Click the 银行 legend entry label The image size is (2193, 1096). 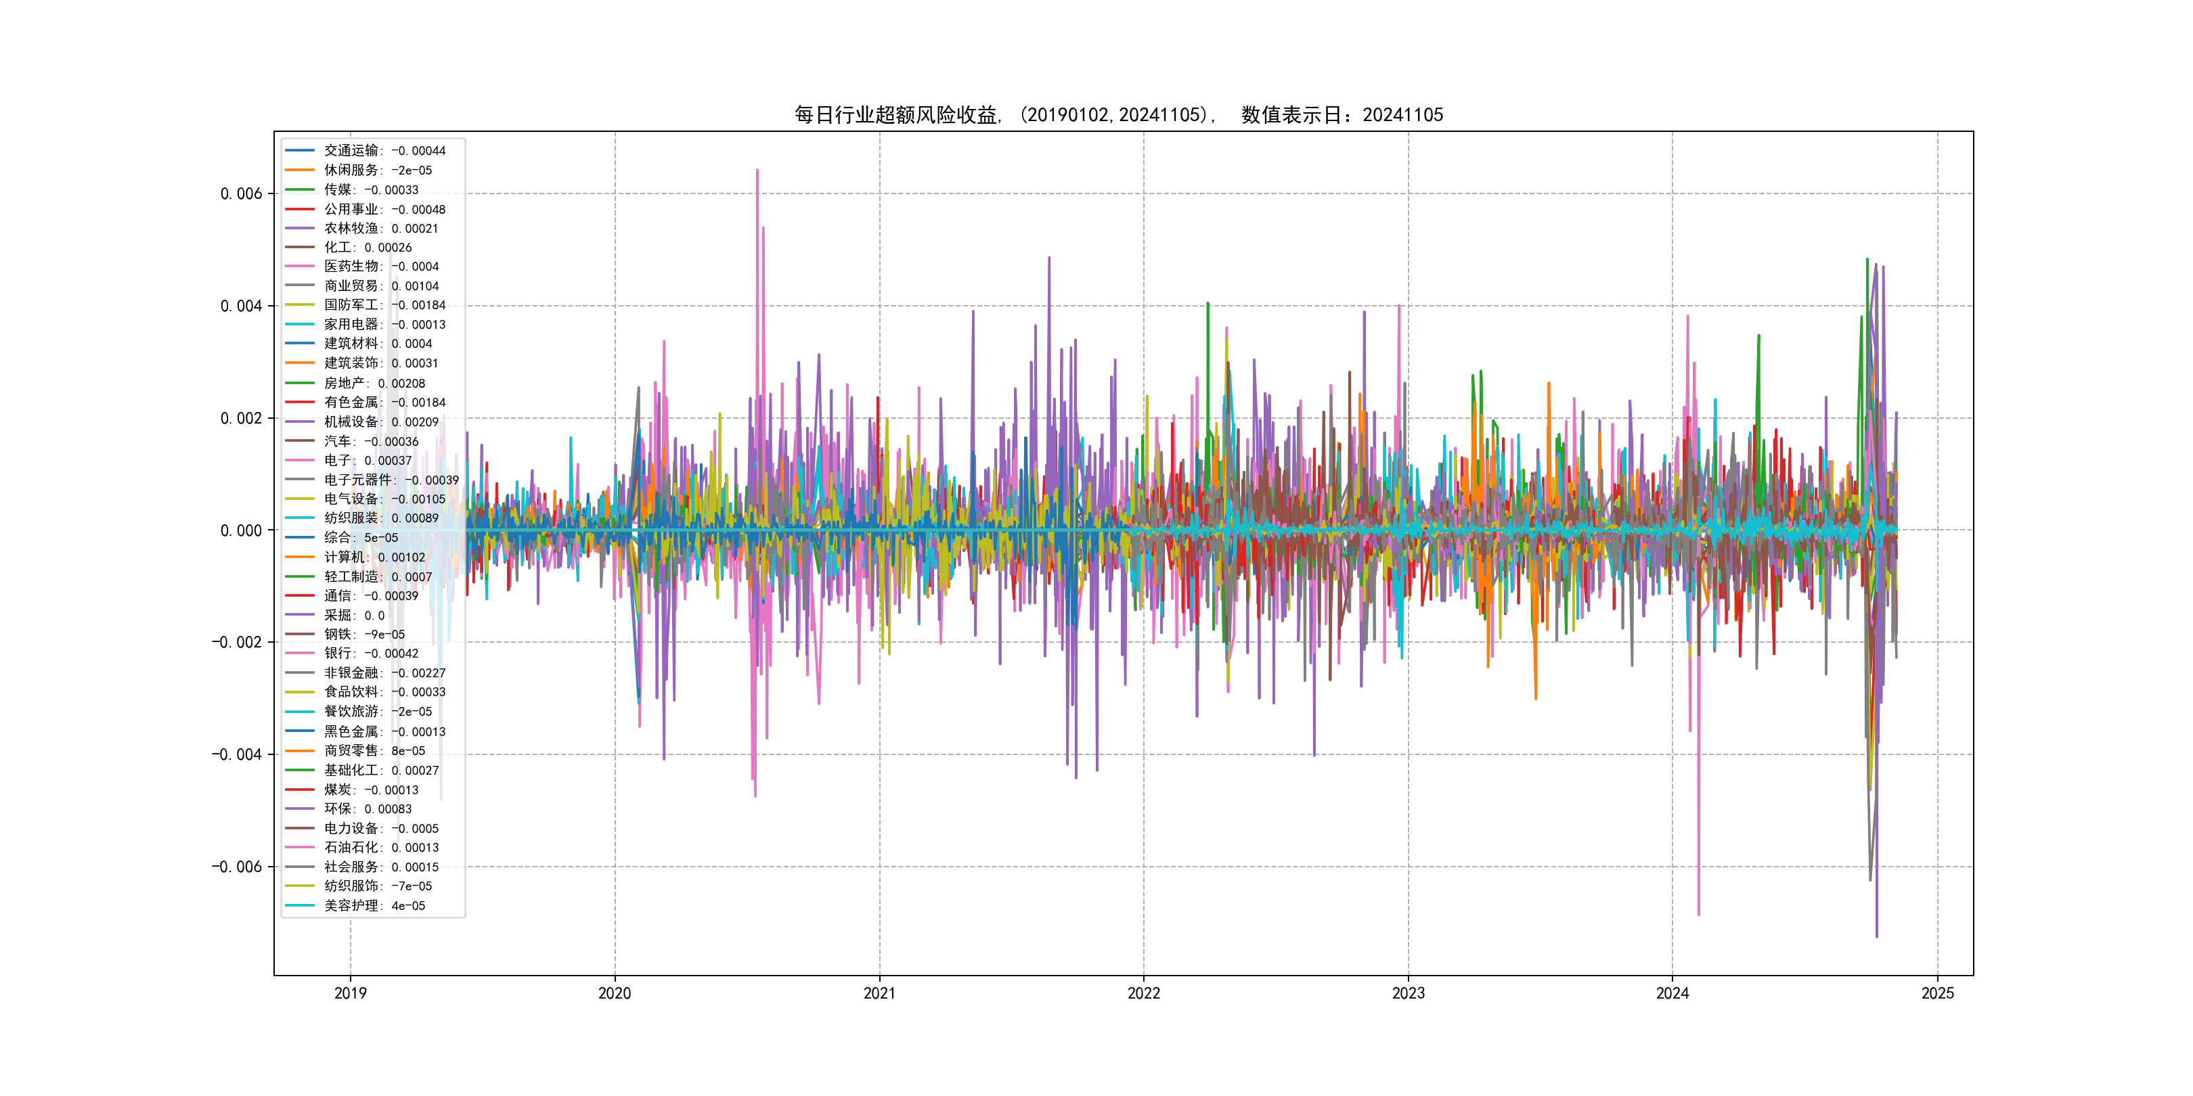pos(370,654)
